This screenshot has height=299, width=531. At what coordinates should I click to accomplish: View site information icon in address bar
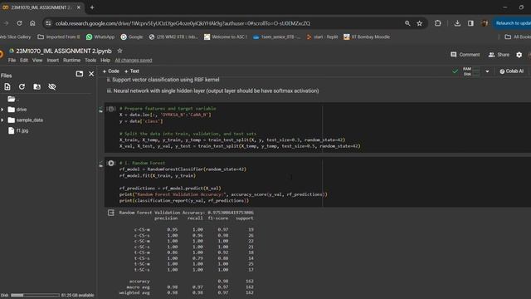(x=48, y=23)
